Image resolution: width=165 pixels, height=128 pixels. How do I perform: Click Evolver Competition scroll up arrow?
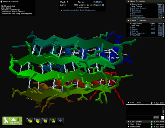coord(163,23)
